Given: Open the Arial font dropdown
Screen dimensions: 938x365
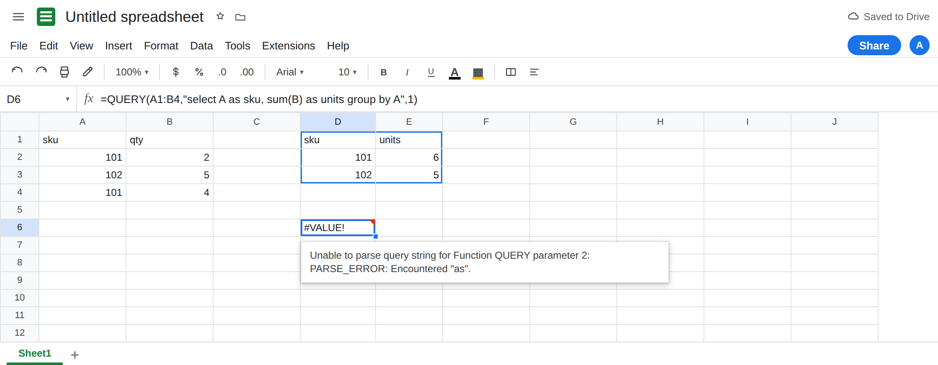Looking at the screenshot, I should coord(290,72).
